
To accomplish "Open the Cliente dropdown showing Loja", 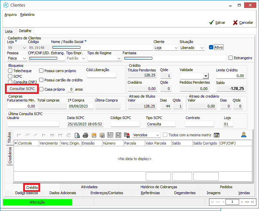I will 176,48.
